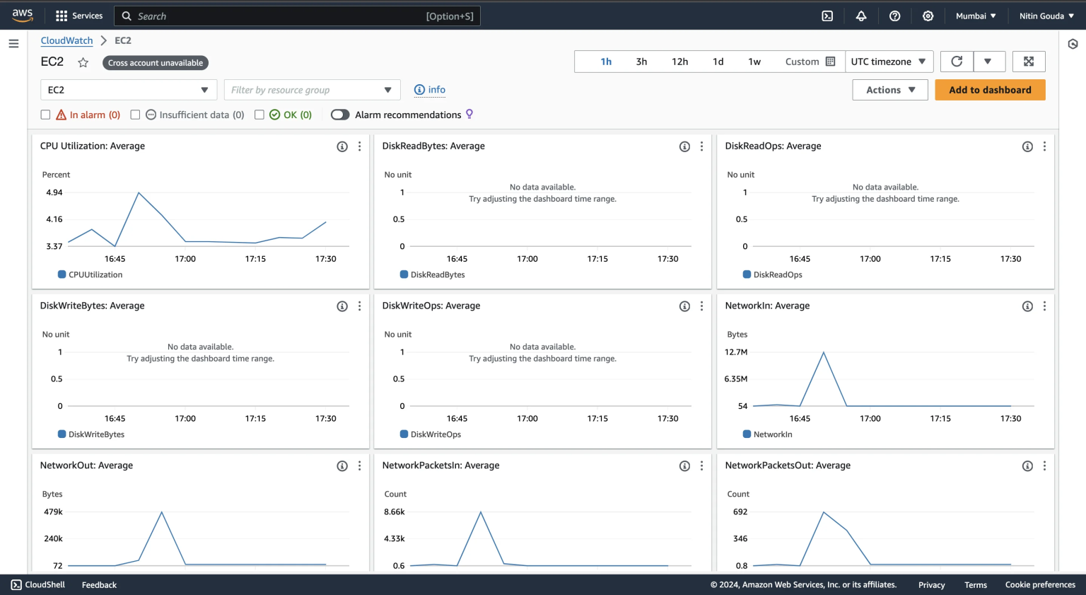The width and height of the screenshot is (1086, 595).
Task: Enable the In alarm filter checkbox
Action: point(45,114)
